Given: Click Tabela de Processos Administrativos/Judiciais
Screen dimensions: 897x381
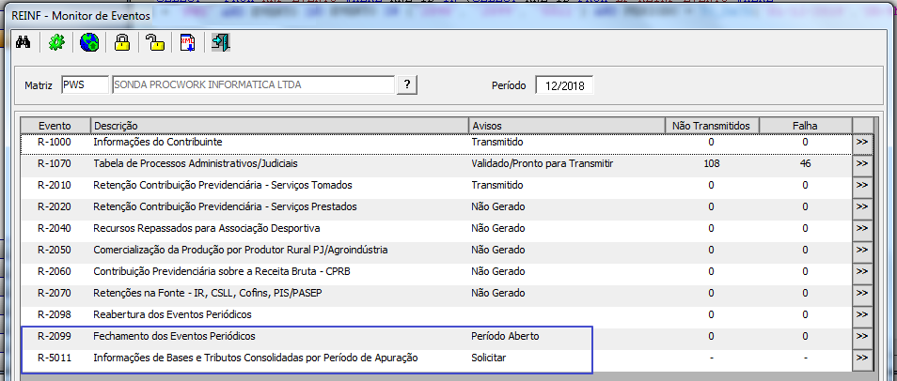Looking at the screenshot, I should pyautogui.click(x=195, y=163).
